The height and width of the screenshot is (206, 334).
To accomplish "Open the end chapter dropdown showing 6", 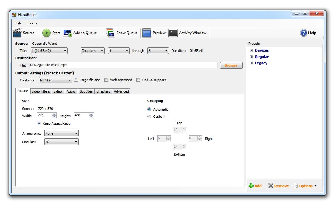I will click(x=158, y=51).
